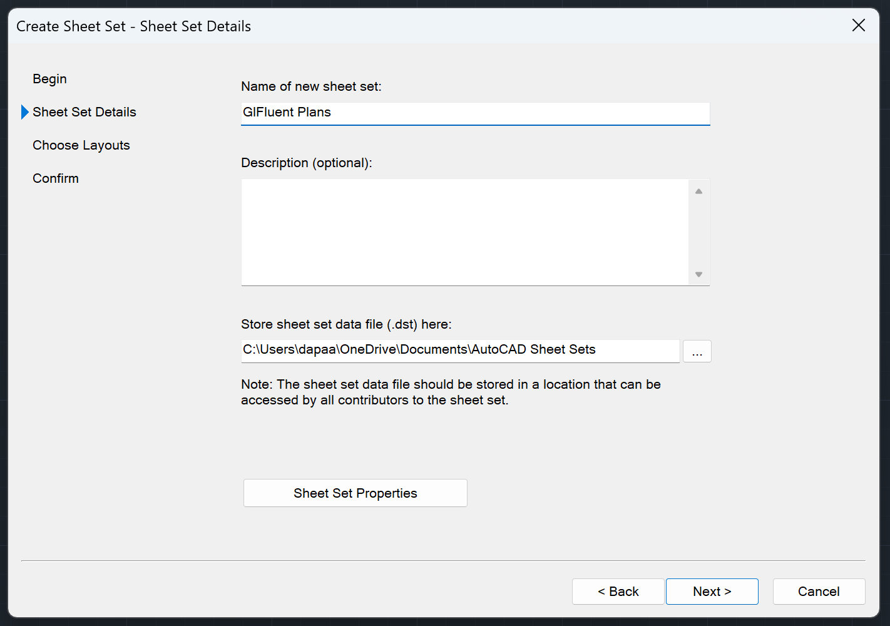Open the Choose Layouts step
This screenshot has height=626, width=890.
point(81,145)
